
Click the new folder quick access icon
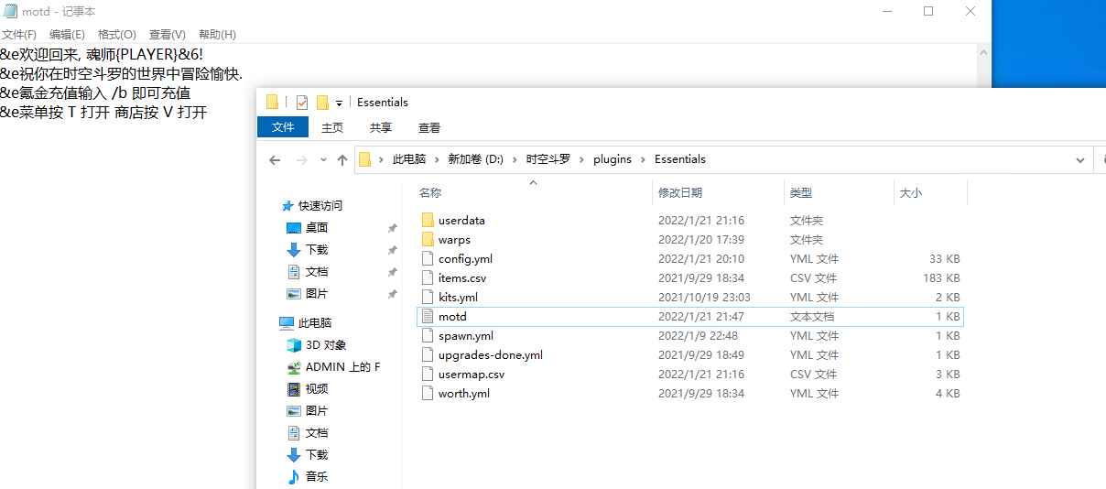[x=322, y=102]
